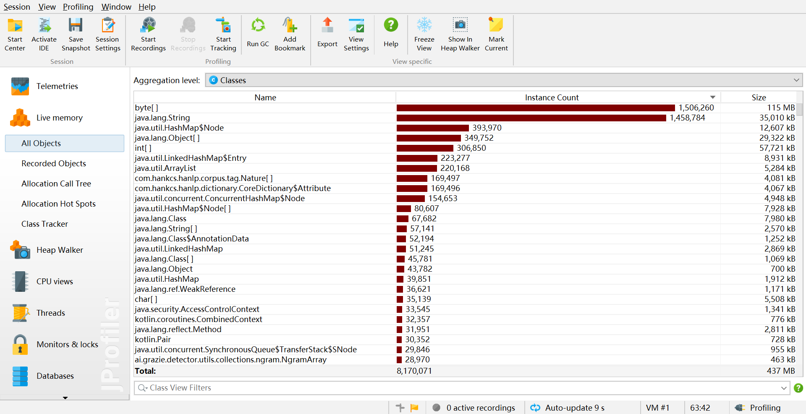
Task: Select Allocation Hot Spots view
Action: click(58, 204)
